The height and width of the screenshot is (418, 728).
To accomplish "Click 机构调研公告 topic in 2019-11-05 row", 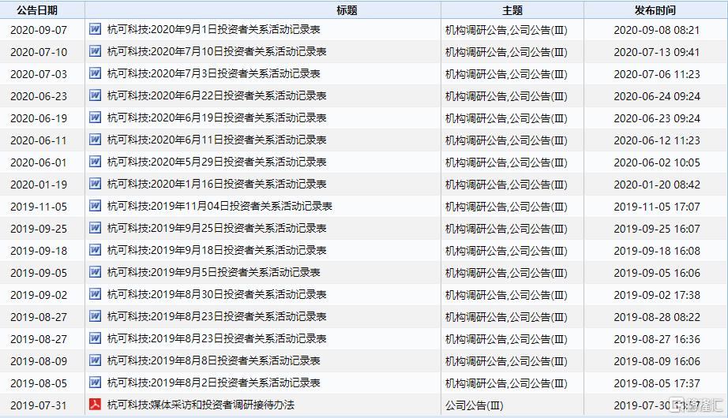I will pyautogui.click(x=475, y=207).
